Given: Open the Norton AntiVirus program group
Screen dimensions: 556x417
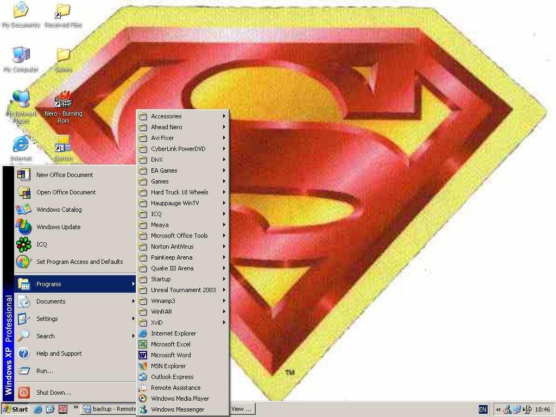Looking at the screenshot, I should coord(182,247).
